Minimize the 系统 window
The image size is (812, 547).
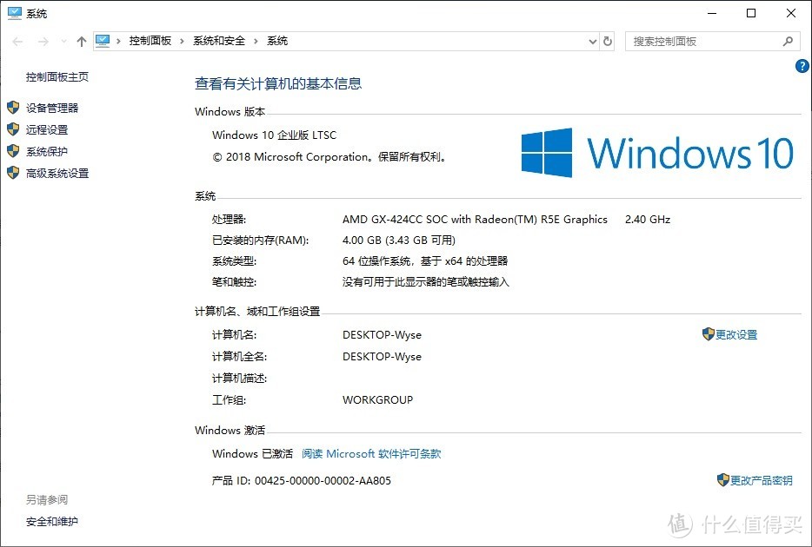tap(712, 13)
